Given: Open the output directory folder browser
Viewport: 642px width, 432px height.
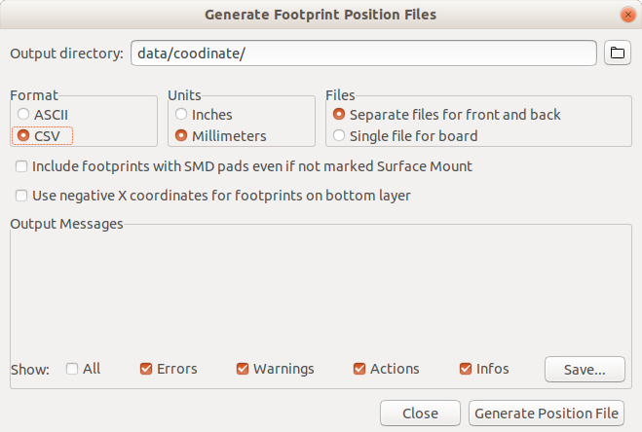Looking at the screenshot, I should point(618,53).
